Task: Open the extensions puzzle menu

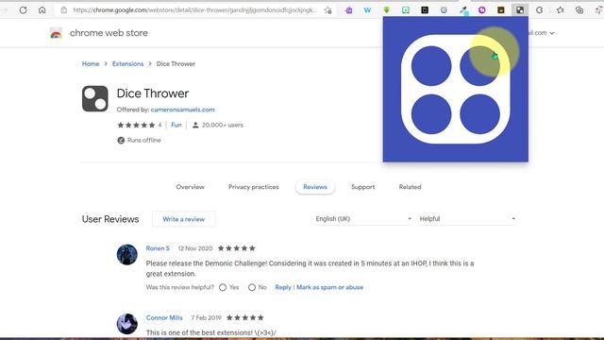Action: tap(539, 10)
